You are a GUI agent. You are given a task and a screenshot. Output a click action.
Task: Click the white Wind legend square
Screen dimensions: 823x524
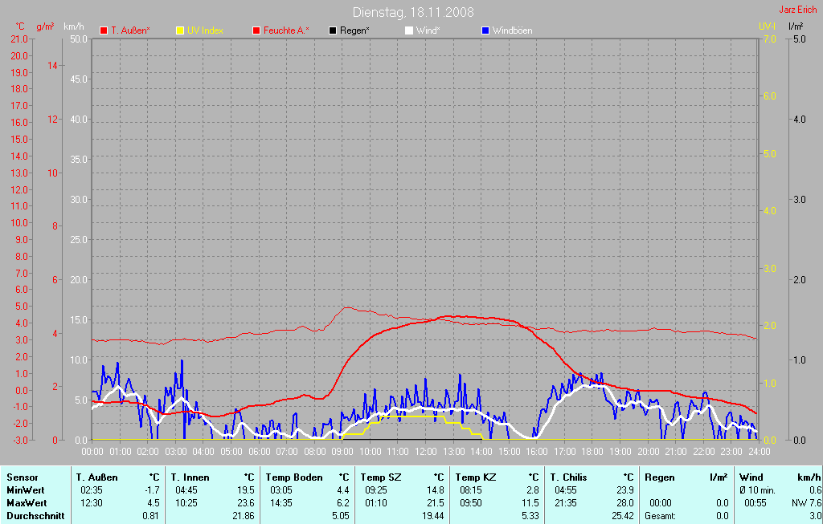(409, 30)
